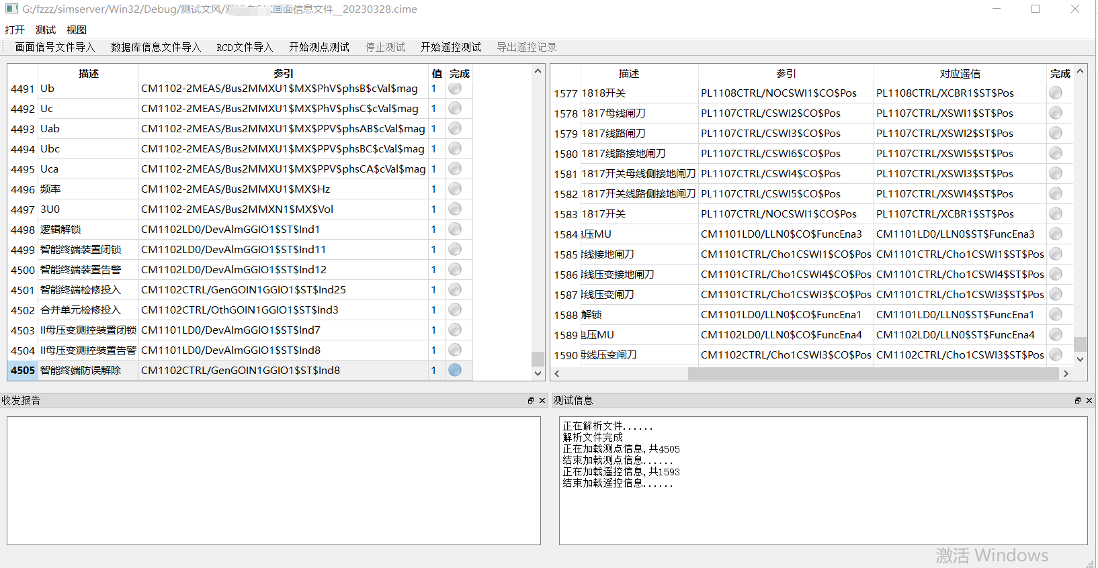
Task: Click right table horizontal scrollbar thumb
Action: point(874,374)
